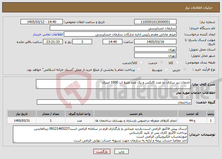Click the service name cell انجام کارهای متفرقه
Viewport: 222px width, 159px height.
click(x=136, y=121)
